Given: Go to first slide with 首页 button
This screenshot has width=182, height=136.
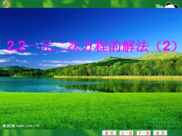Looking at the screenshot, I should 109,133.
